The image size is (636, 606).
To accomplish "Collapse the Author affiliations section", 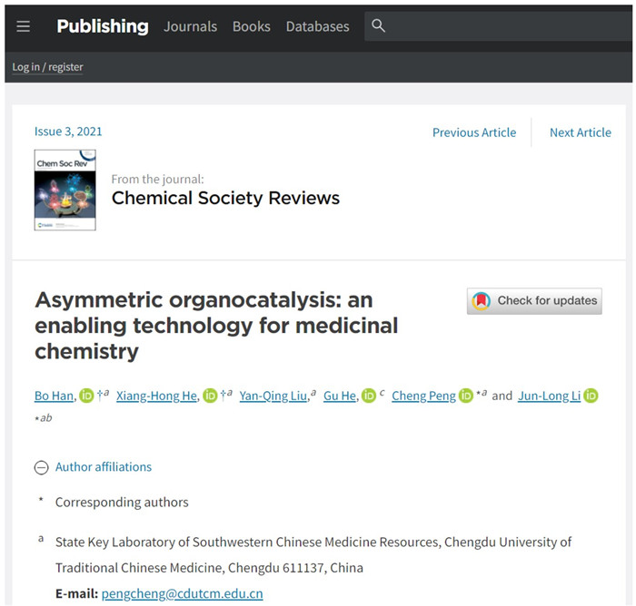I will pos(41,467).
